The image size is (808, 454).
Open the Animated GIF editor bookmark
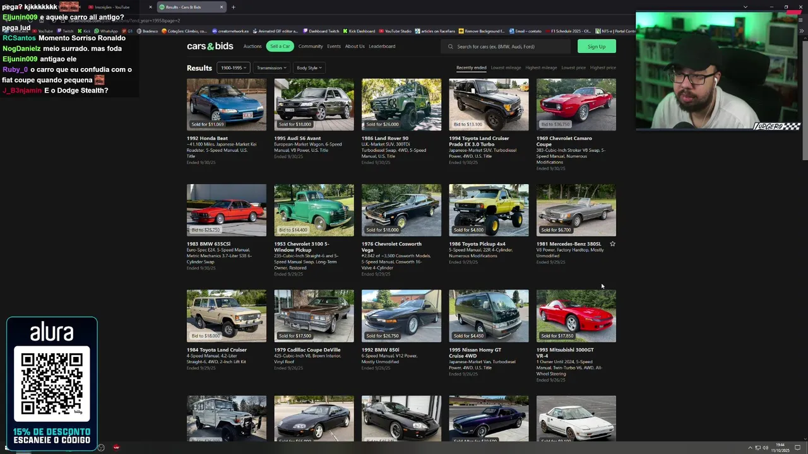(275, 31)
